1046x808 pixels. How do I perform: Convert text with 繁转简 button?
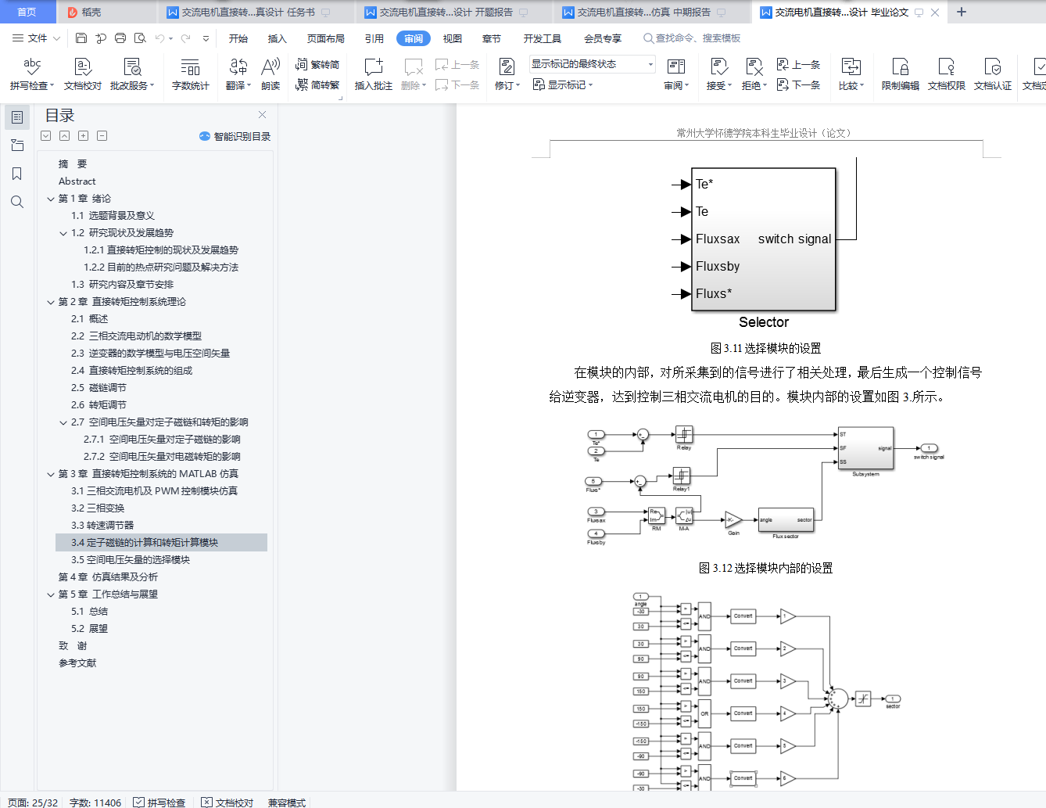(x=317, y=65)
